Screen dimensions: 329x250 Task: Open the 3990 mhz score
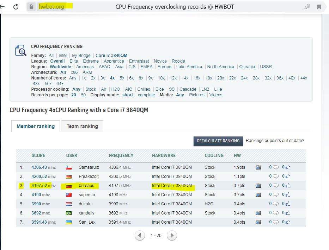(x=41, y=204)
